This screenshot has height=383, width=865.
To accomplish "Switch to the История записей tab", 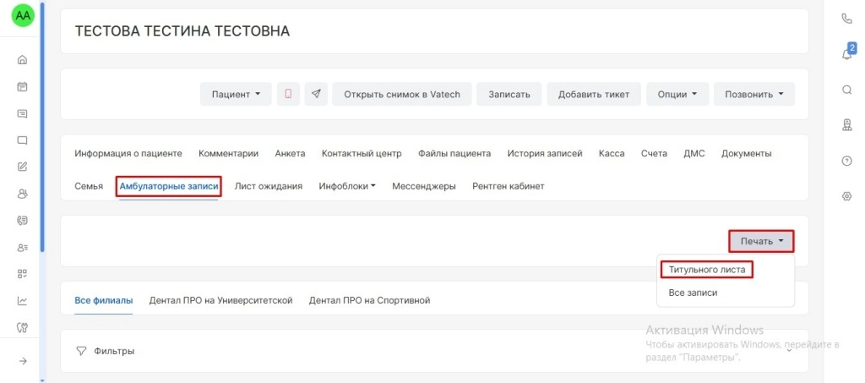I will 544,154.
